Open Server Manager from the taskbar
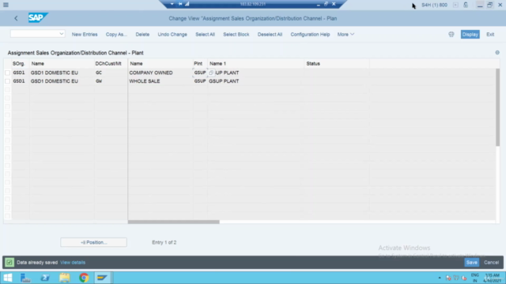 [x=25, y=278]
